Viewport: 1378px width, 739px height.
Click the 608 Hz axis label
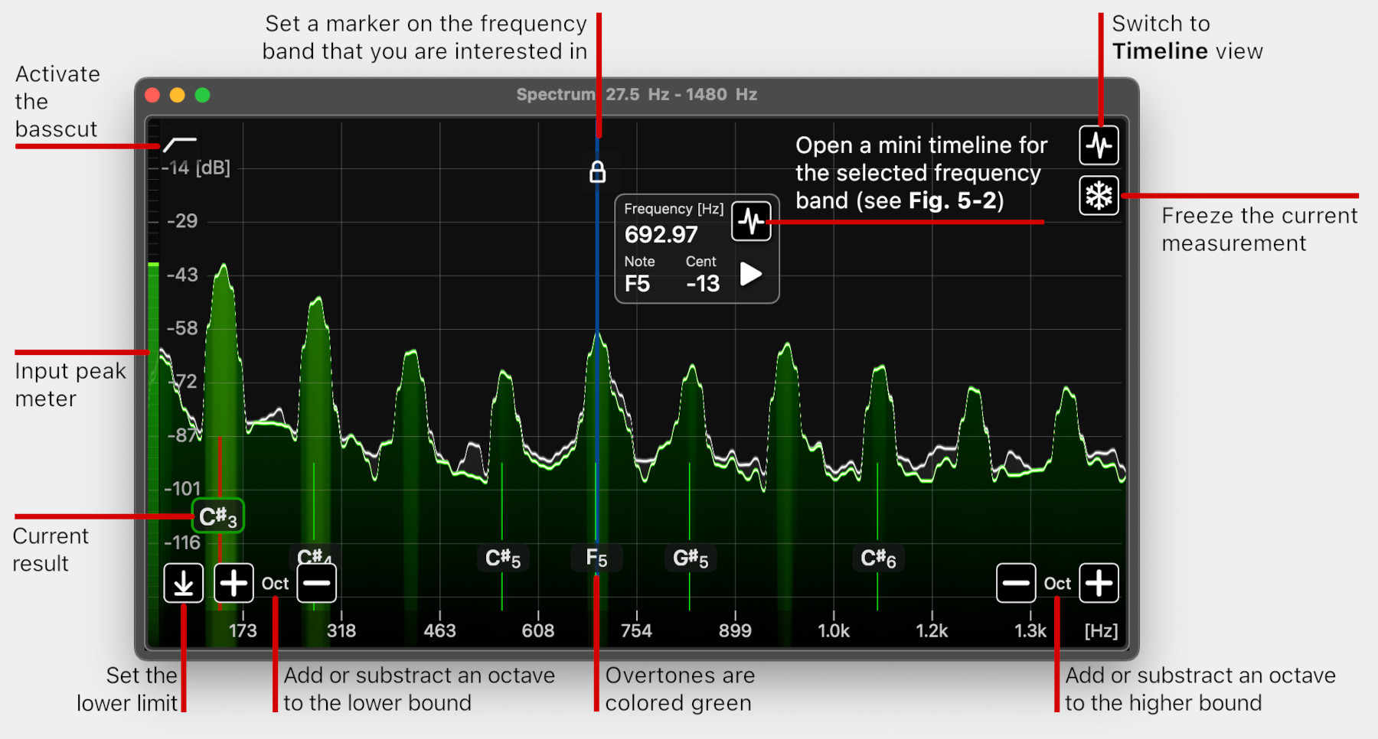(x=538, y=630)
